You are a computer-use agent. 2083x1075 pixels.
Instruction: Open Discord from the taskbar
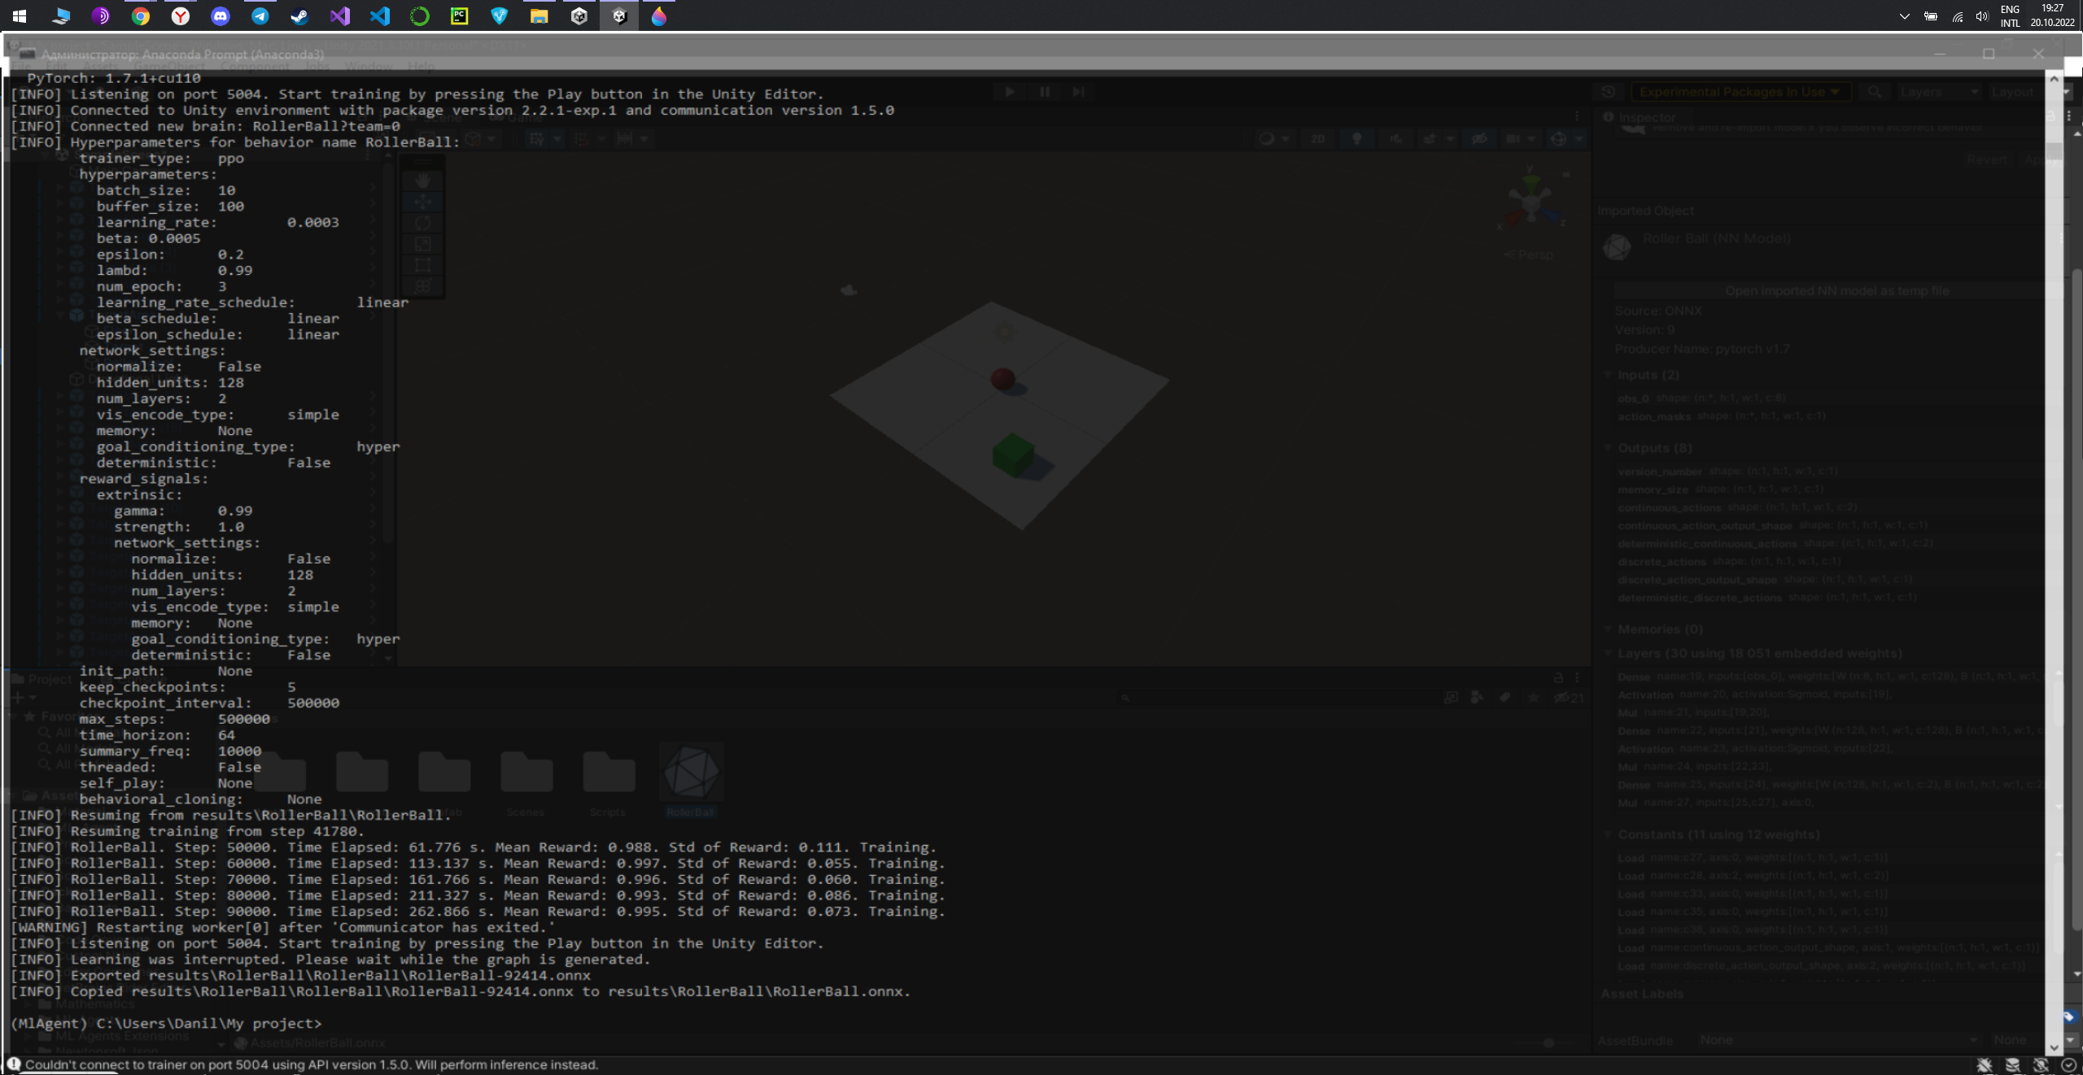point(220,15)
